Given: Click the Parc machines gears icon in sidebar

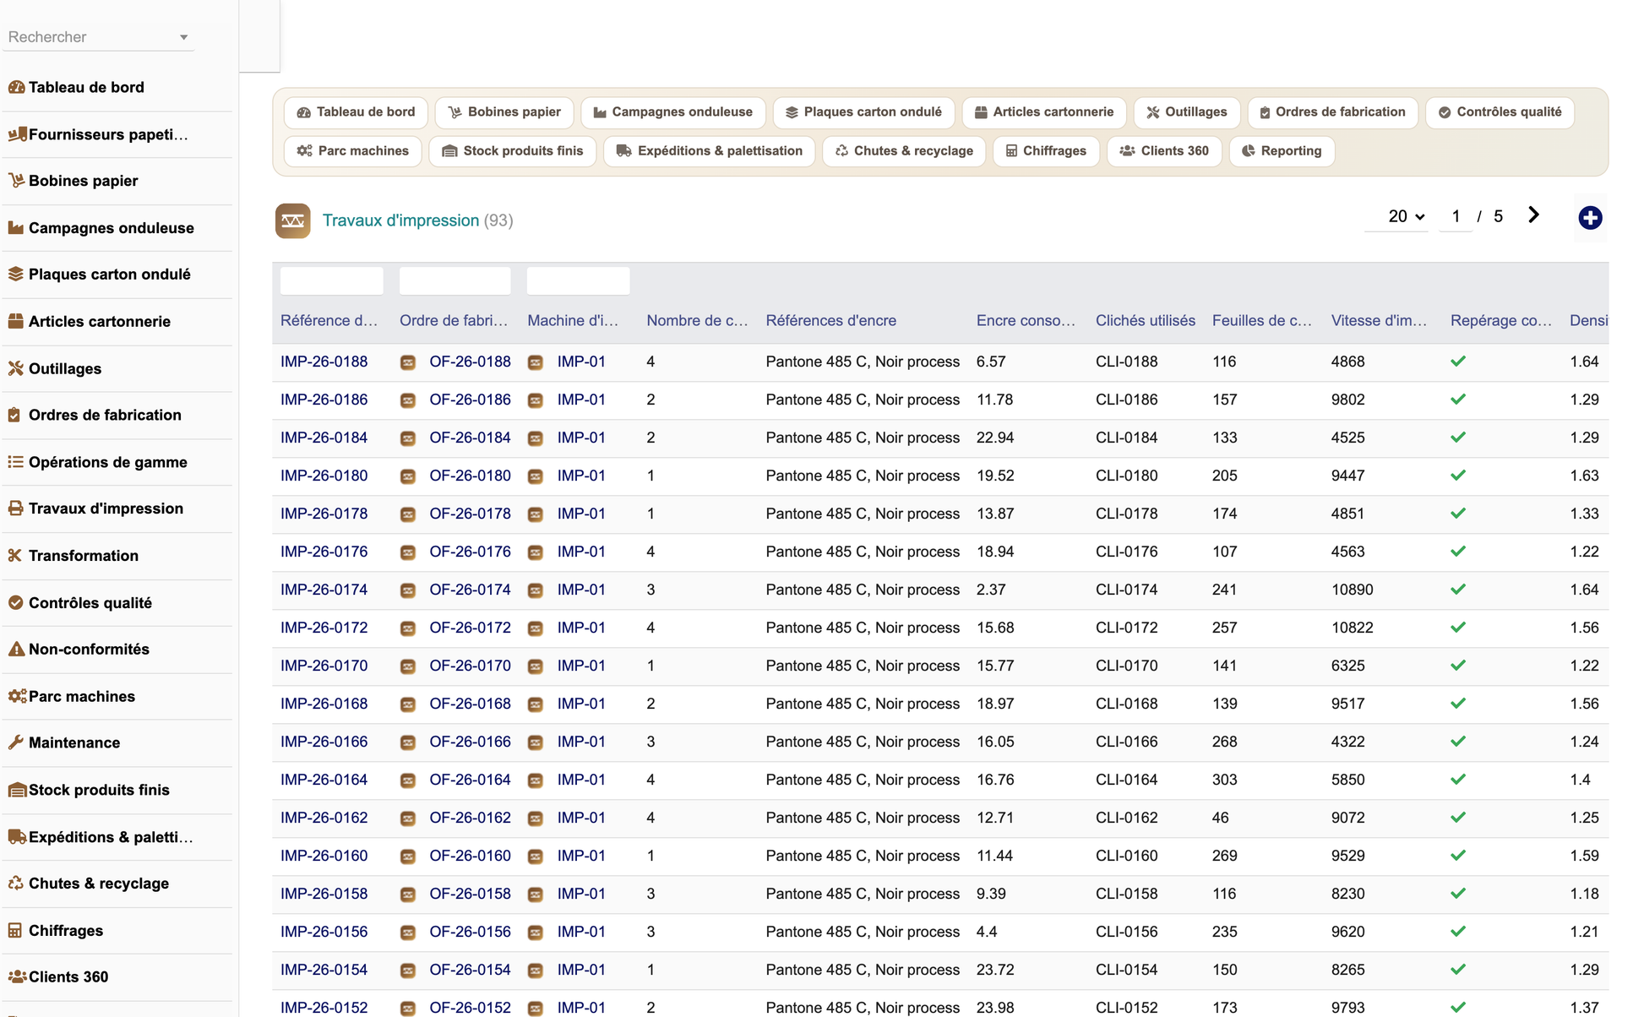Looking at the screenshot, I should tap(16, 697).
